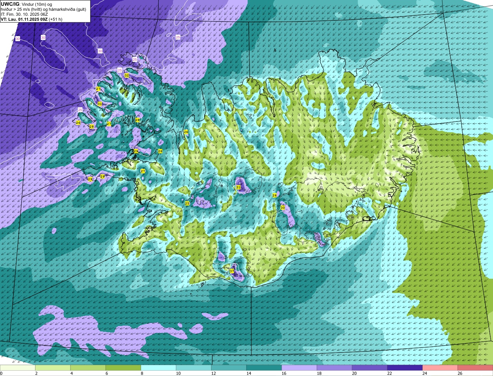Choose the 22–24 m/s deep indigo legend swatch
This screenshot has height=376, width=493.
click(405, 368)
